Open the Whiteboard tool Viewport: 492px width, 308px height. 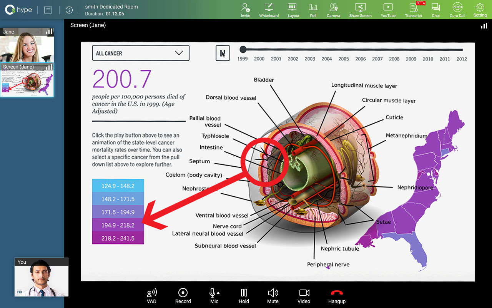[x=269, y=10]
